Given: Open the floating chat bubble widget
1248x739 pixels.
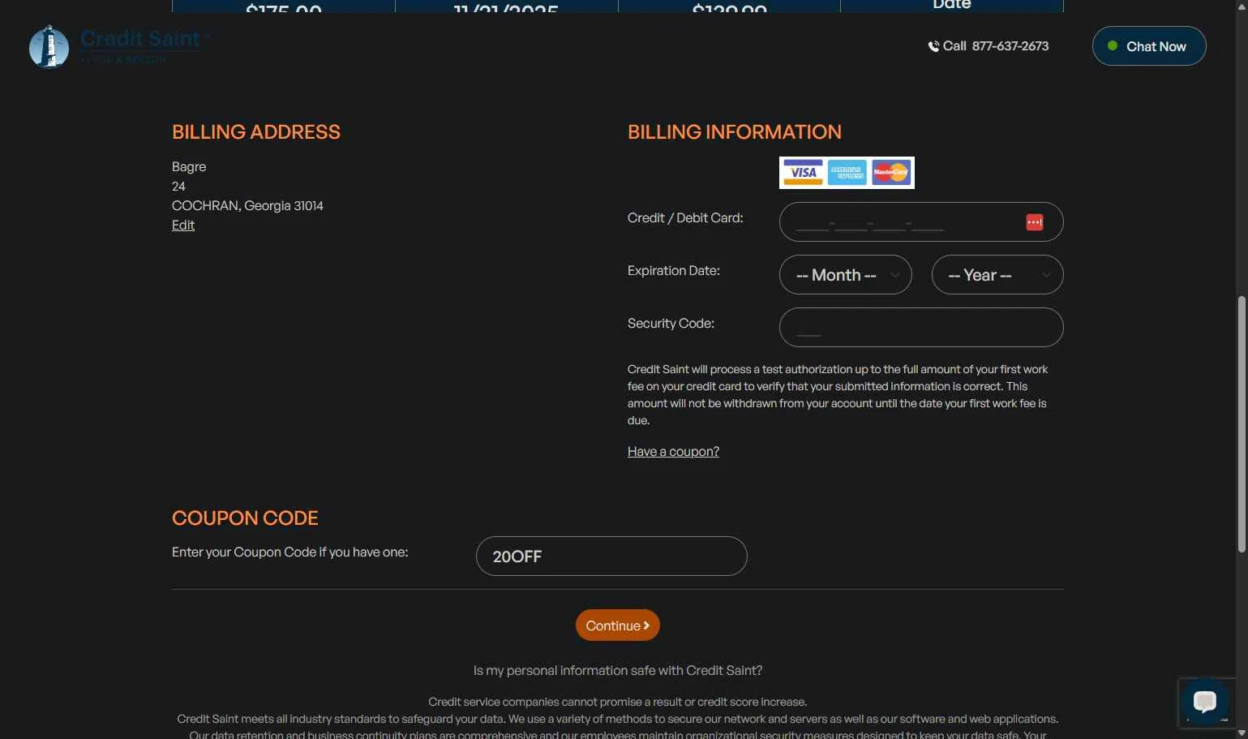Looking at the screenshot, I should point(1205,701).
